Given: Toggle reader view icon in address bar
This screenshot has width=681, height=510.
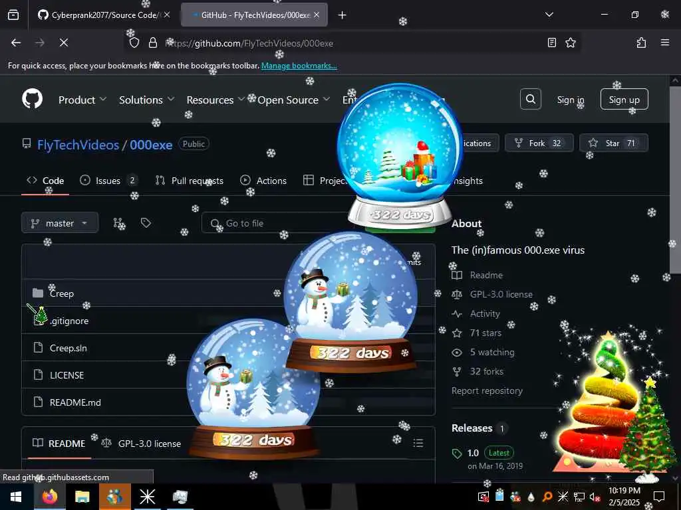Looking at the screenshot, I should (x=551, y=42).
